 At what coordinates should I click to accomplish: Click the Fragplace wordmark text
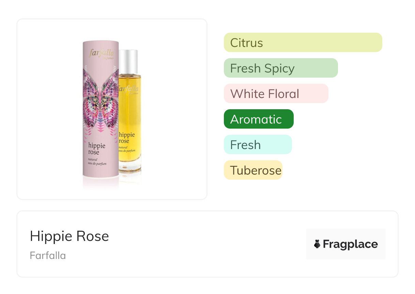click(350, 244)
